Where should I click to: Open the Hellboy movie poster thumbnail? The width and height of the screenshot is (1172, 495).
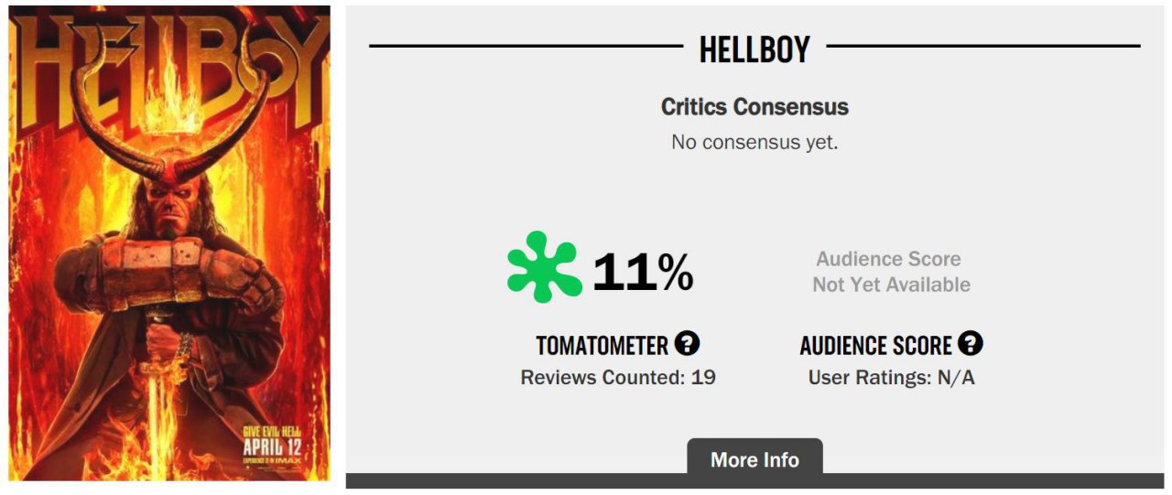click(169, 242)
